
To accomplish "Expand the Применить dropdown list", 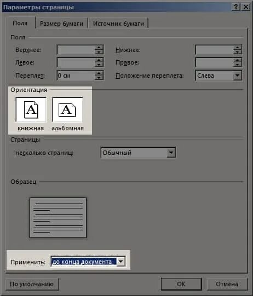I will click(x=120, y=262).
